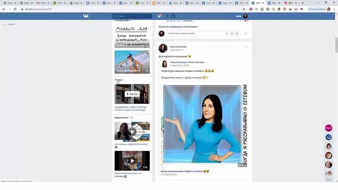Click the Читать button on the article
The height and width of the screenshot is (190, 338).
coord(132,94)
